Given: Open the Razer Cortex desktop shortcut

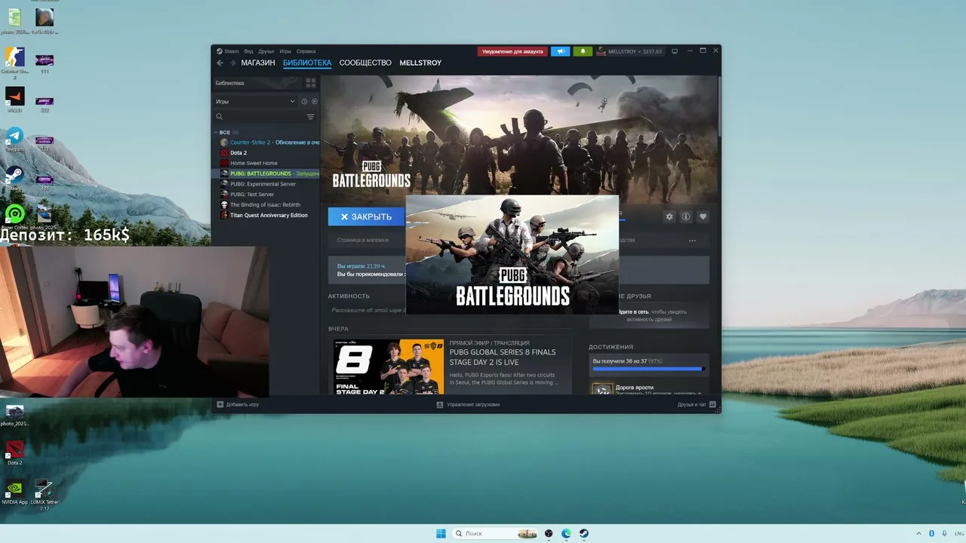Looking at the screenshot, I should 15,217.
